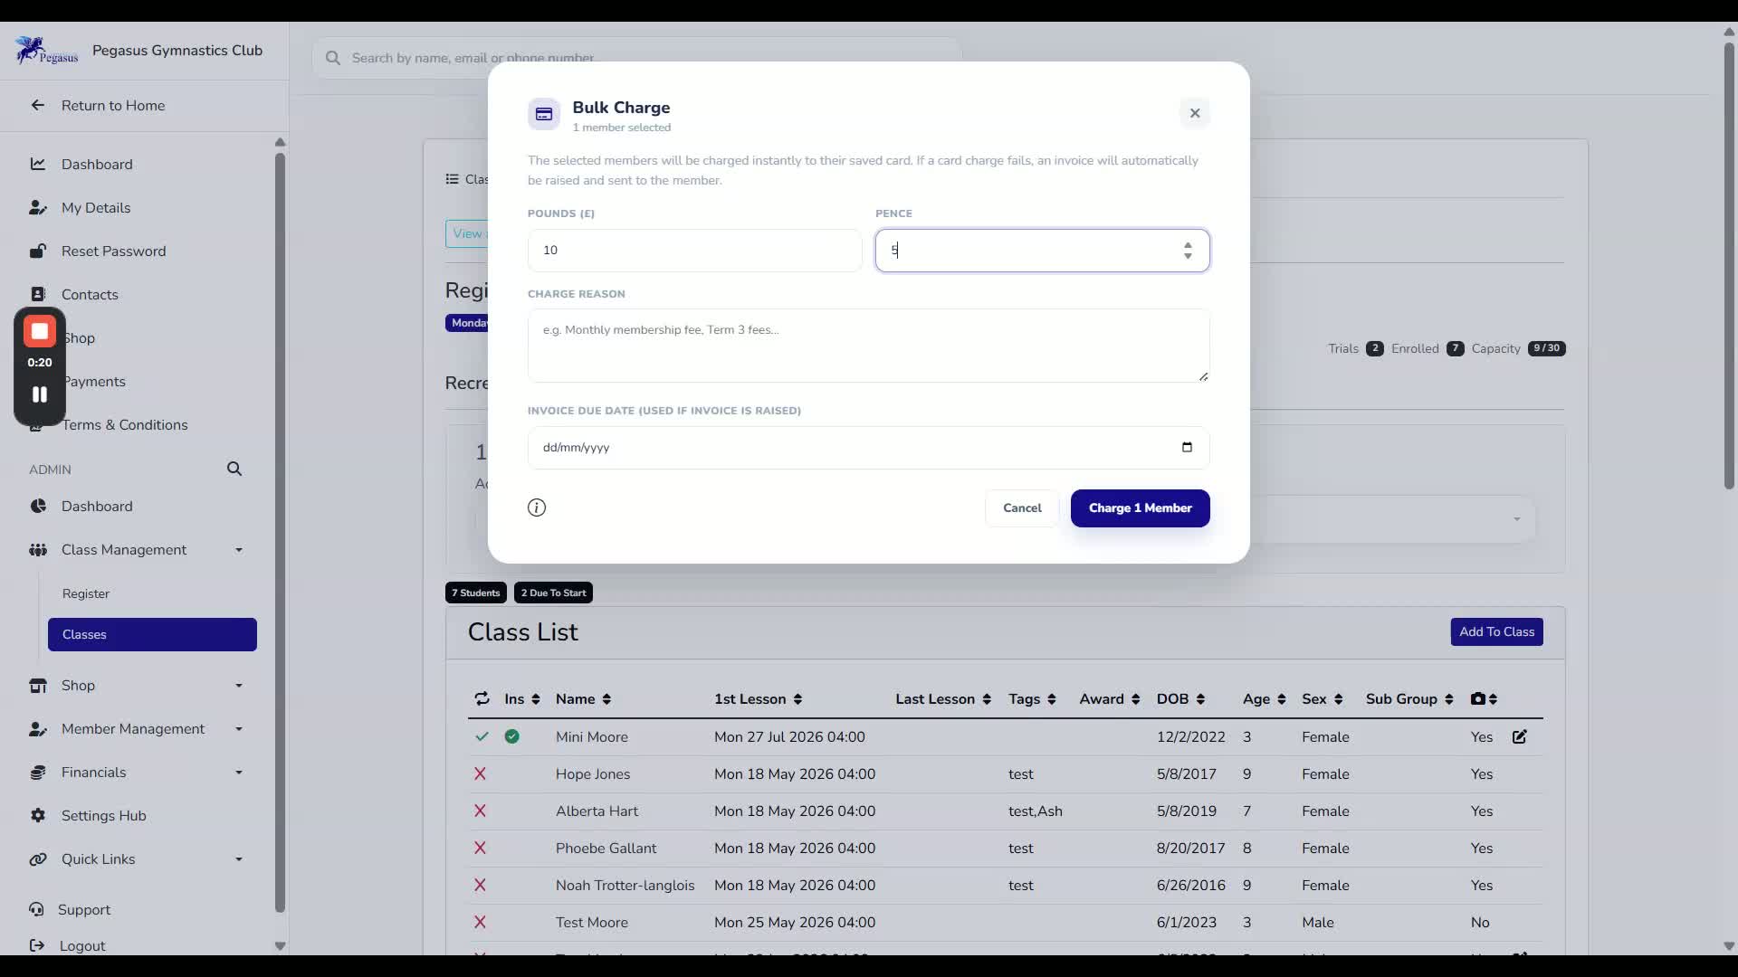This screenshot has width=1738, height=977.
Task: Open Settings Hub in sidebar
Action: (x=103, y=815)
